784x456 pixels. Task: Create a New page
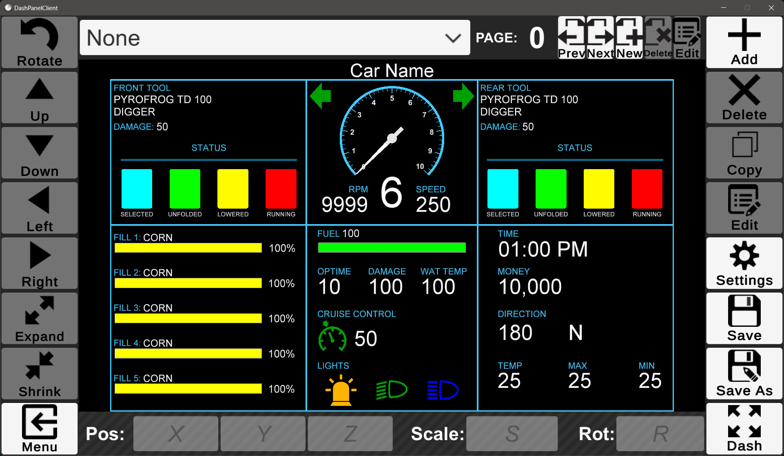(629, 37)
